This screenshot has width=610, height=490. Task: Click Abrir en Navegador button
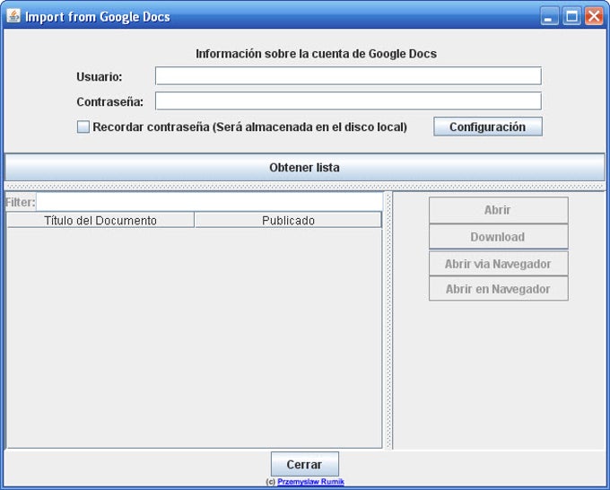[499, 289]
